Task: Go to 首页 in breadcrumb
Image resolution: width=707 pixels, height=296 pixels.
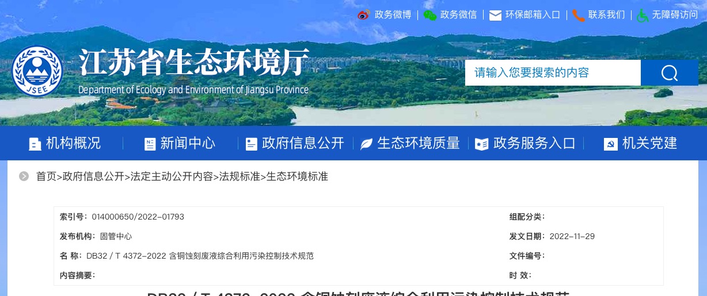Action: 46,176
